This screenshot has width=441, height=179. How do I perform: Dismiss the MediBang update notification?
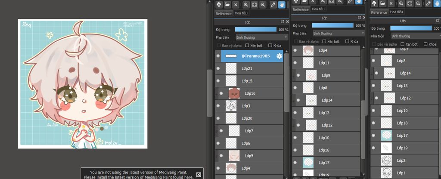(x=199, y=175)
